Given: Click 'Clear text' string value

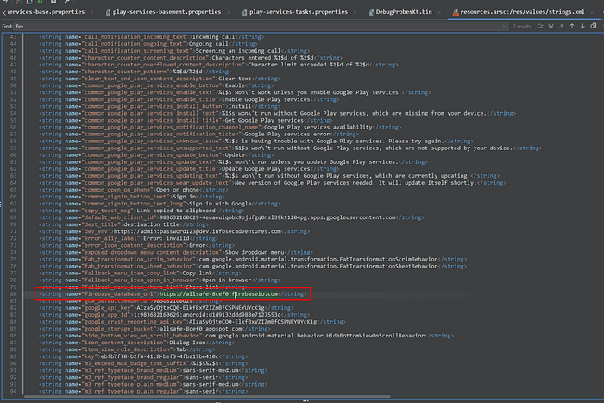Looking at the screenshot, I should pyautogui.click(x=235, y=79).
